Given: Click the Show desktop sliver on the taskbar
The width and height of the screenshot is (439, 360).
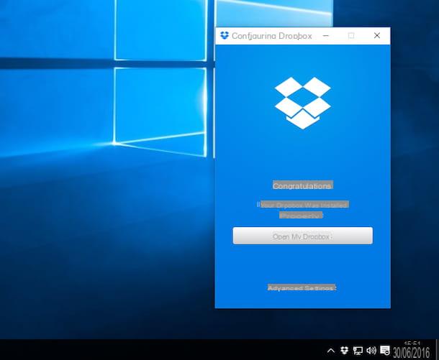Looking at the screenshot, I should tap(437, 350).
